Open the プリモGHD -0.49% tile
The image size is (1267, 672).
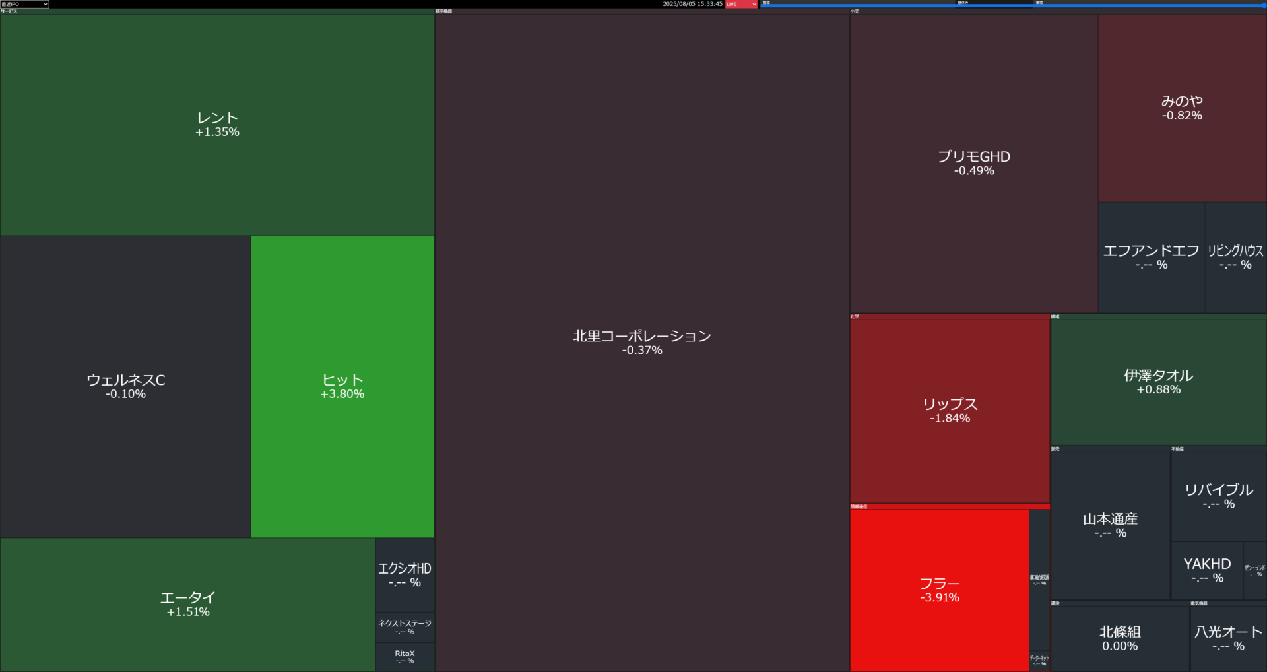pyautogui.click(x=974, y=163)
